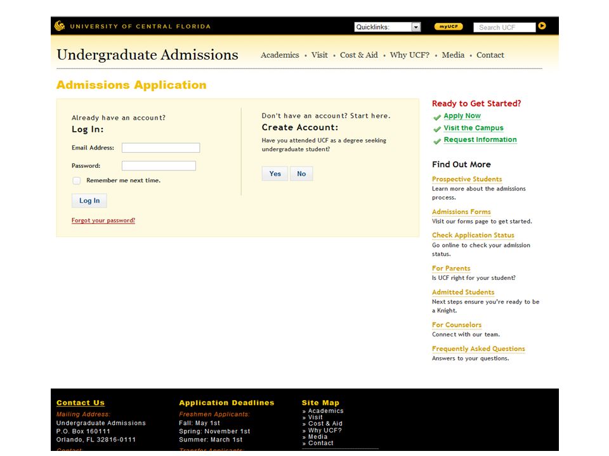The image size is (609, 456).
Task: Open Visit in the top navigation
Action: 319,55
